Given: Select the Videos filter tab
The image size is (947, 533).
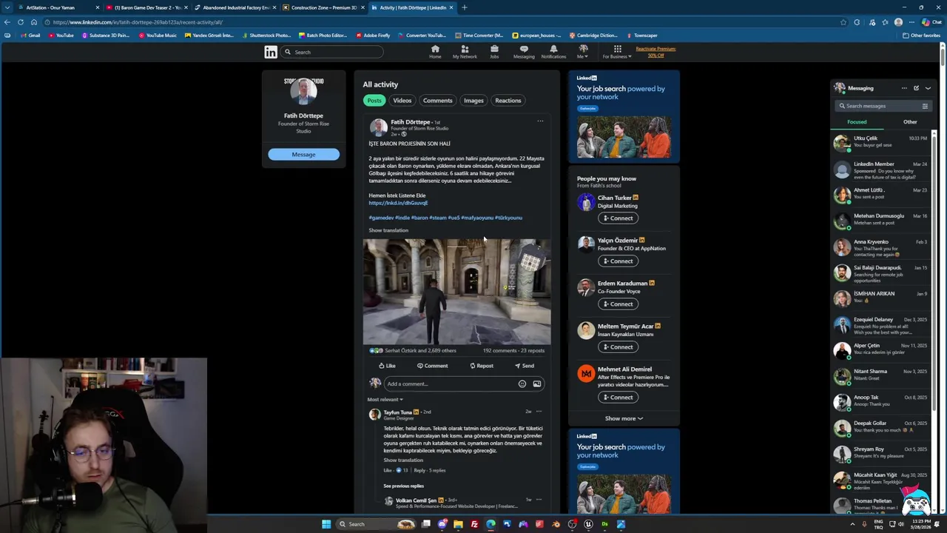Looking at the screenshot, I should point(402,101).
